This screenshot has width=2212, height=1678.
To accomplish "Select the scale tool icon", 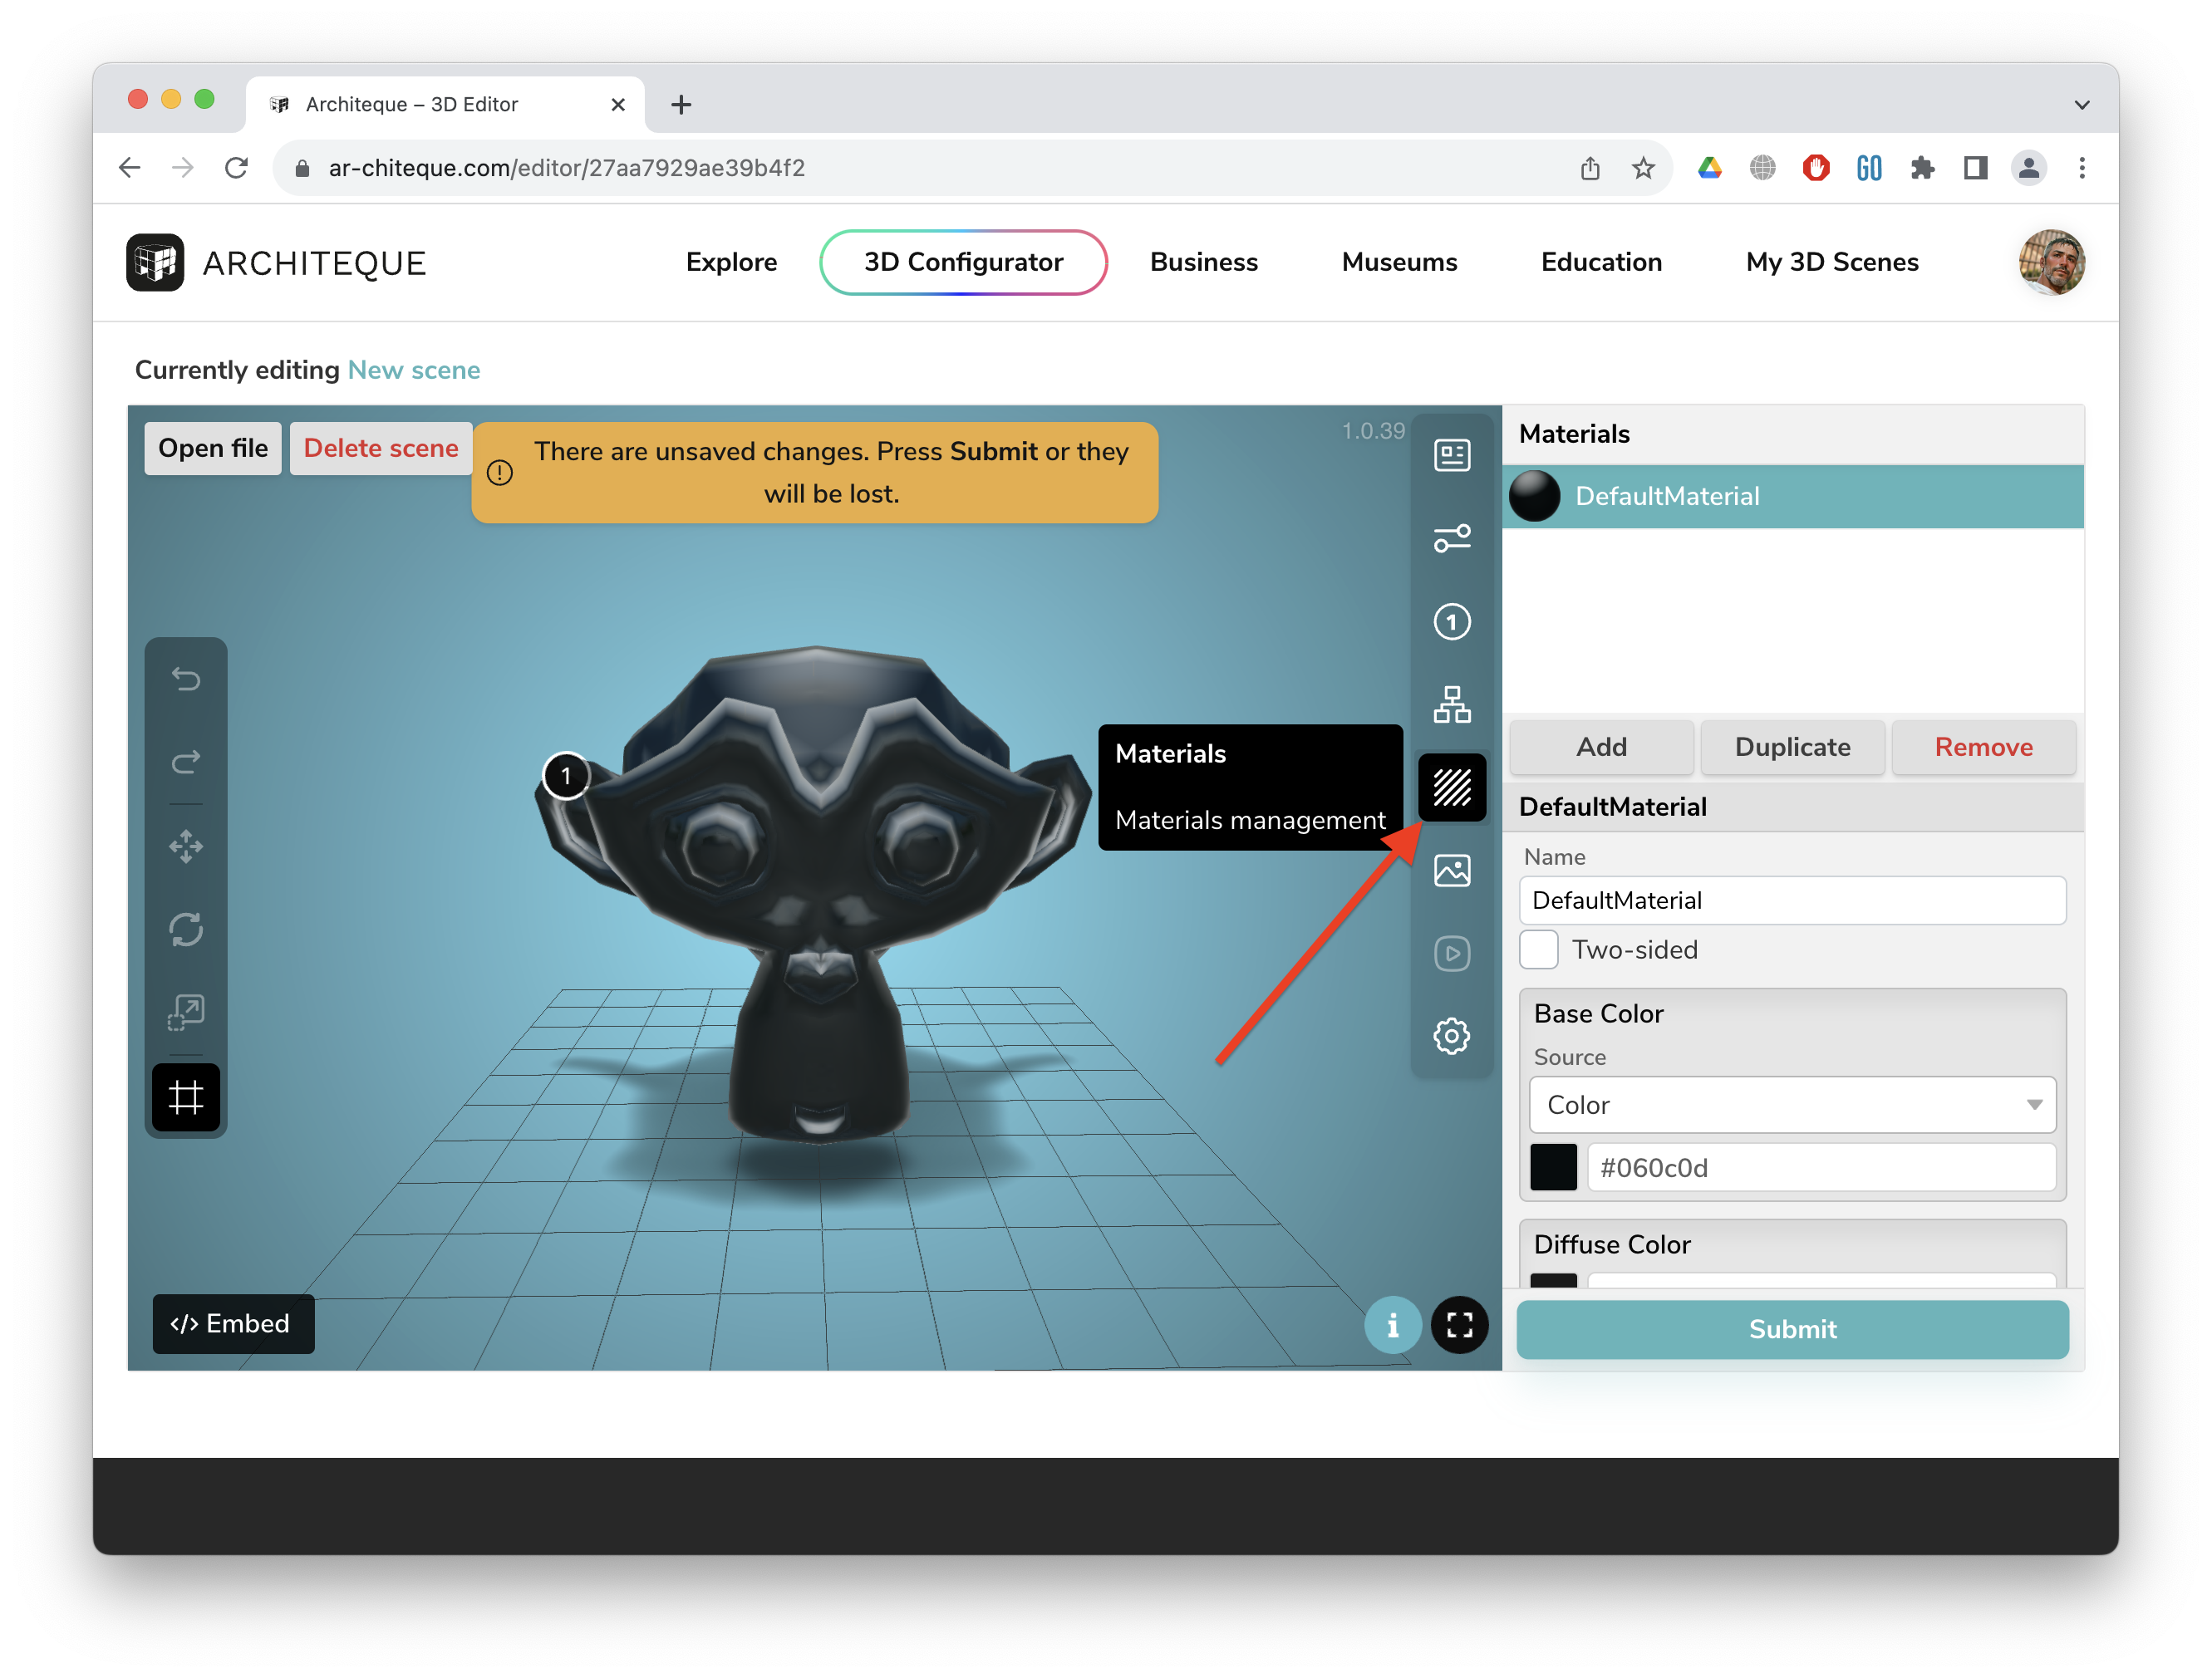I will coord(186,1013).
